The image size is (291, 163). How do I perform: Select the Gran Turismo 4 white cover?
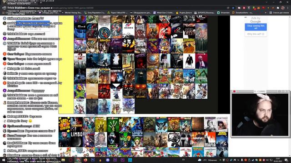(x=128, y=31)
